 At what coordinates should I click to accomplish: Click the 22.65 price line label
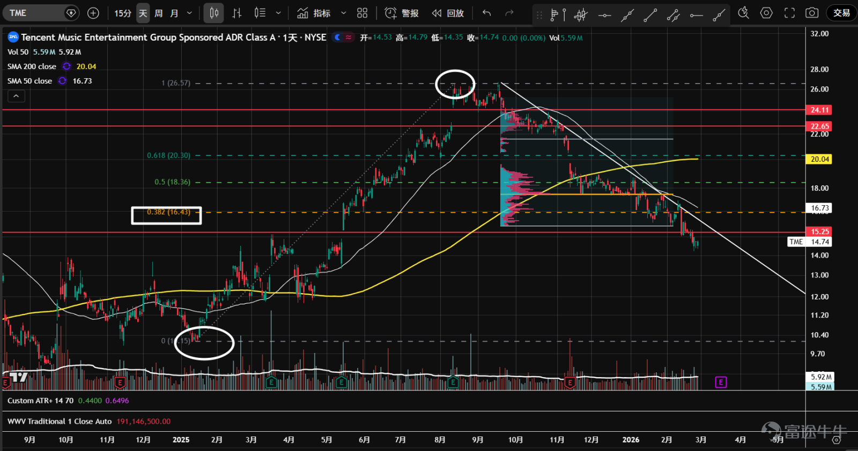[819, 126]
